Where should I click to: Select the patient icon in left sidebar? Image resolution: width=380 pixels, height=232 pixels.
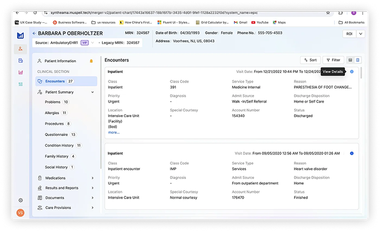click(x=21, y=49)
